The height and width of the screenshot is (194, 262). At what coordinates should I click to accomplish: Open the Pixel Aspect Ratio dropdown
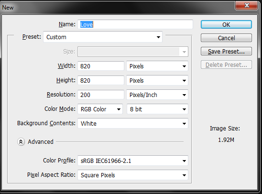click(x=133, y=175)
